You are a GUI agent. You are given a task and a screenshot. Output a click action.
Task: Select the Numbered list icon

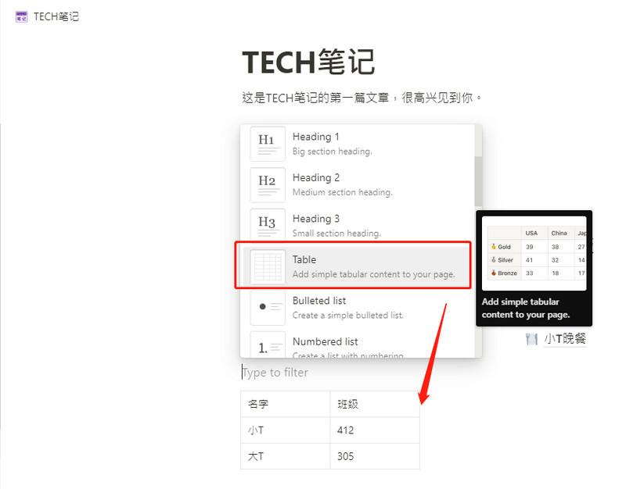(x=267, y=346)
